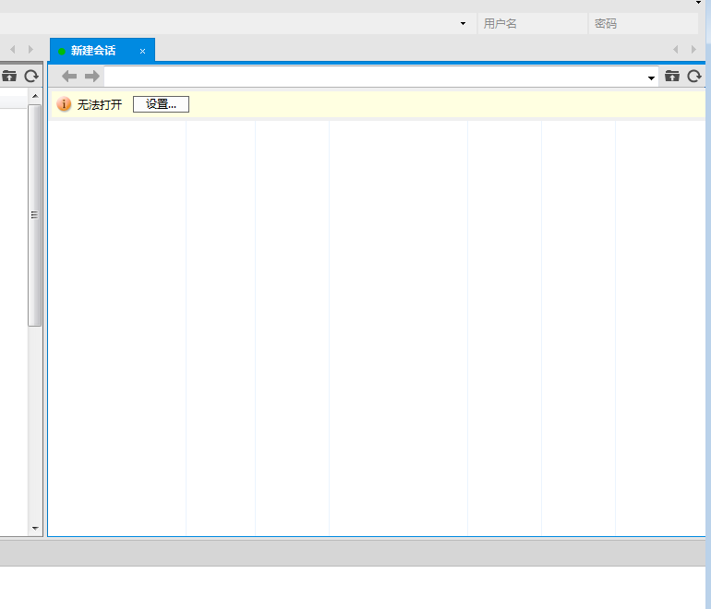Go back in the right pane navigation
This screenshot has height=609, width=711.
[x=69, y=76]
